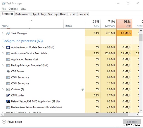Expand the Task Manager process row
Viewport: 143px width, 128px height.
pyautogui.click(x=3, y=33)
